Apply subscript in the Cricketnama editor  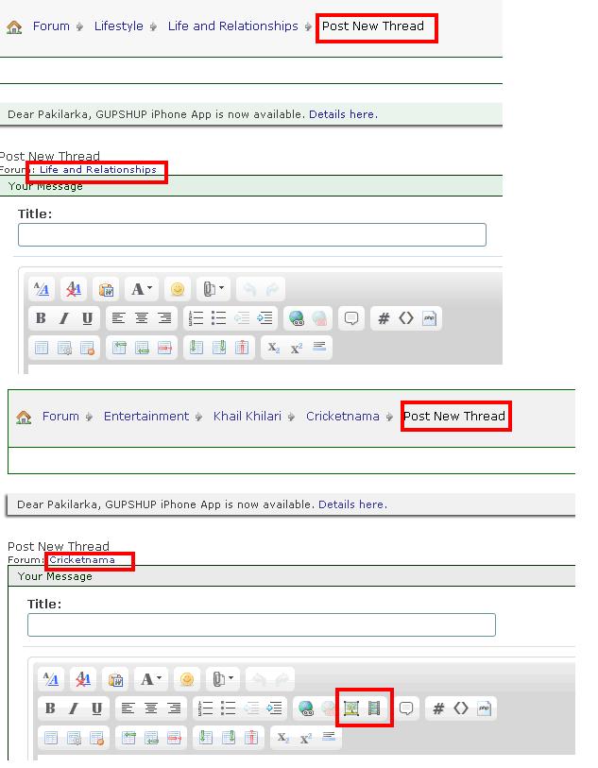[282, 738]
